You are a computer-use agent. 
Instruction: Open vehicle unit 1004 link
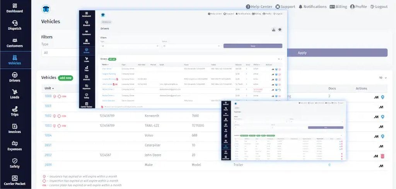click(x=48, y=136)
